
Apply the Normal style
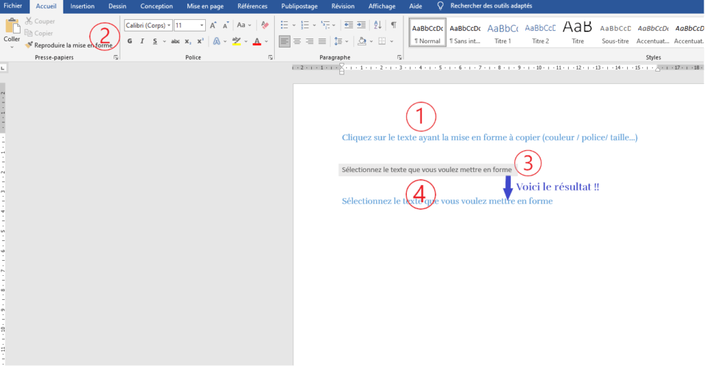427,33
